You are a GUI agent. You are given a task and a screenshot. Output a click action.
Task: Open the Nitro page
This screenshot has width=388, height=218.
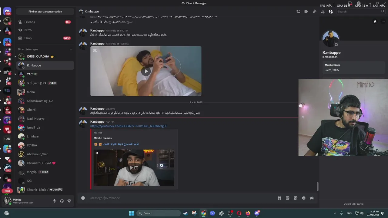click(45, 30)
